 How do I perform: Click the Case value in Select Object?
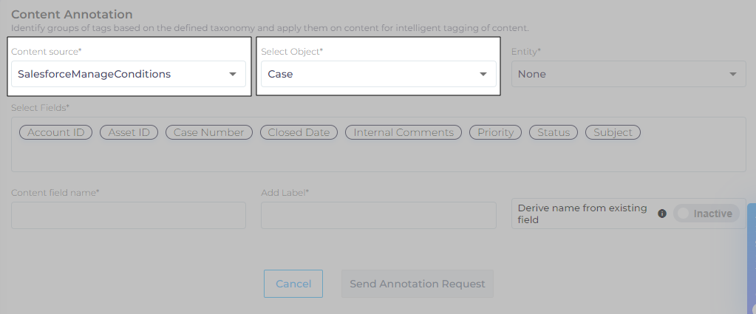281,74
